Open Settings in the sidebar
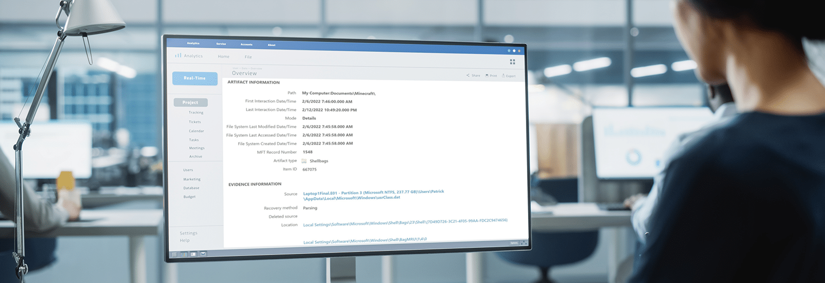This screenshot has width=825, height=283. [188, 233]
